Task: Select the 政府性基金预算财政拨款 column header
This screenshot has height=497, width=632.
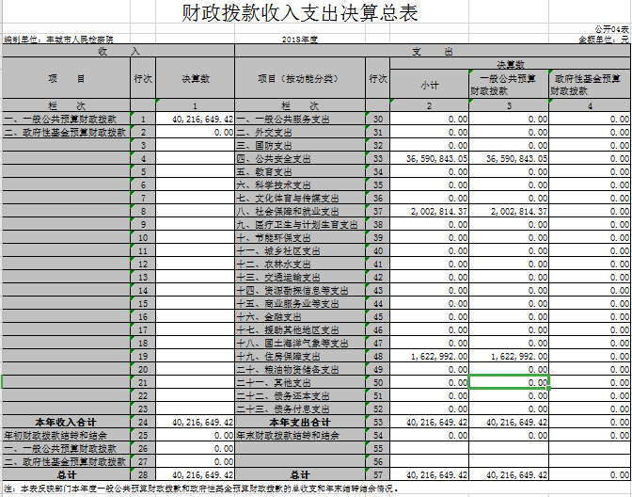Action: (x=590, y=85)
